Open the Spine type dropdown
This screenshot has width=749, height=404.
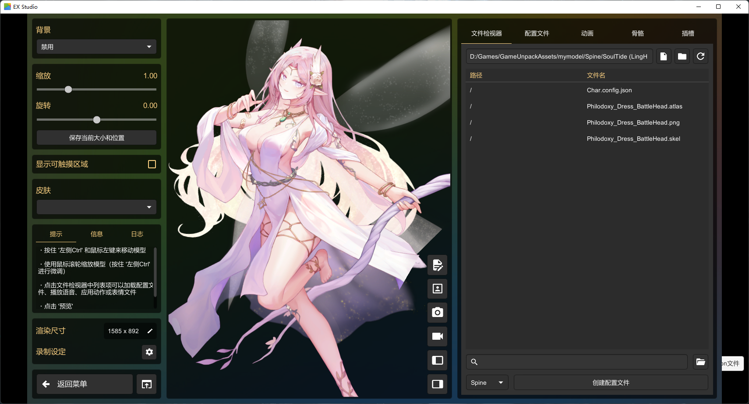(x=487, y=383)
